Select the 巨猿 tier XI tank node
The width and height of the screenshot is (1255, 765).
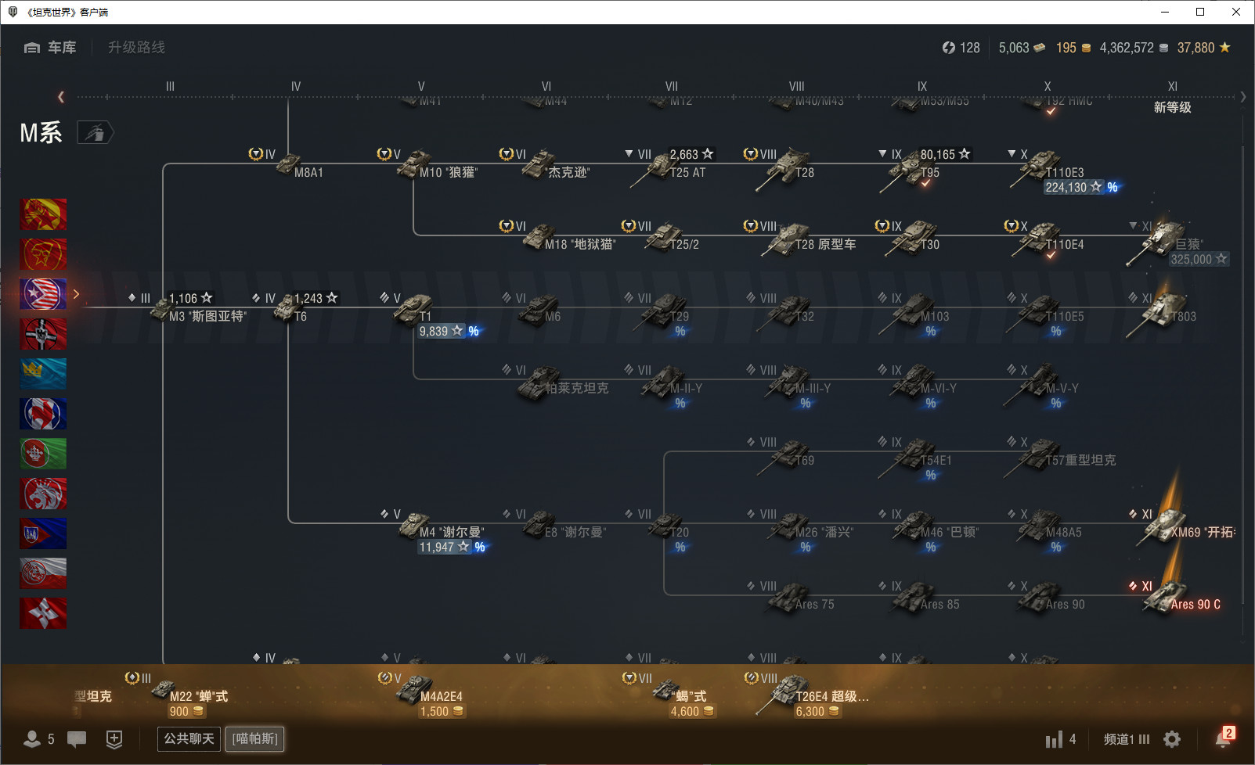[1177, 242]
